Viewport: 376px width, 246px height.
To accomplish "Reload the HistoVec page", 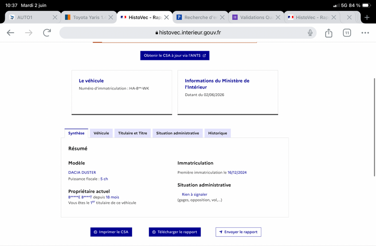I will 47,32.
